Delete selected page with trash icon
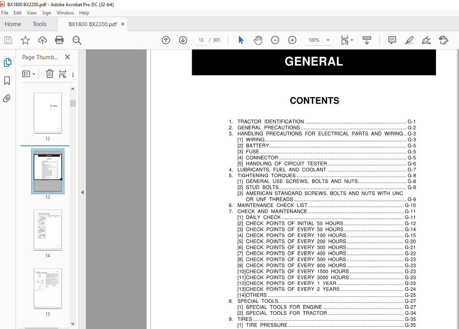Viewport: 459px width, 329px height. pyautogui.click(x=50, y=74)
